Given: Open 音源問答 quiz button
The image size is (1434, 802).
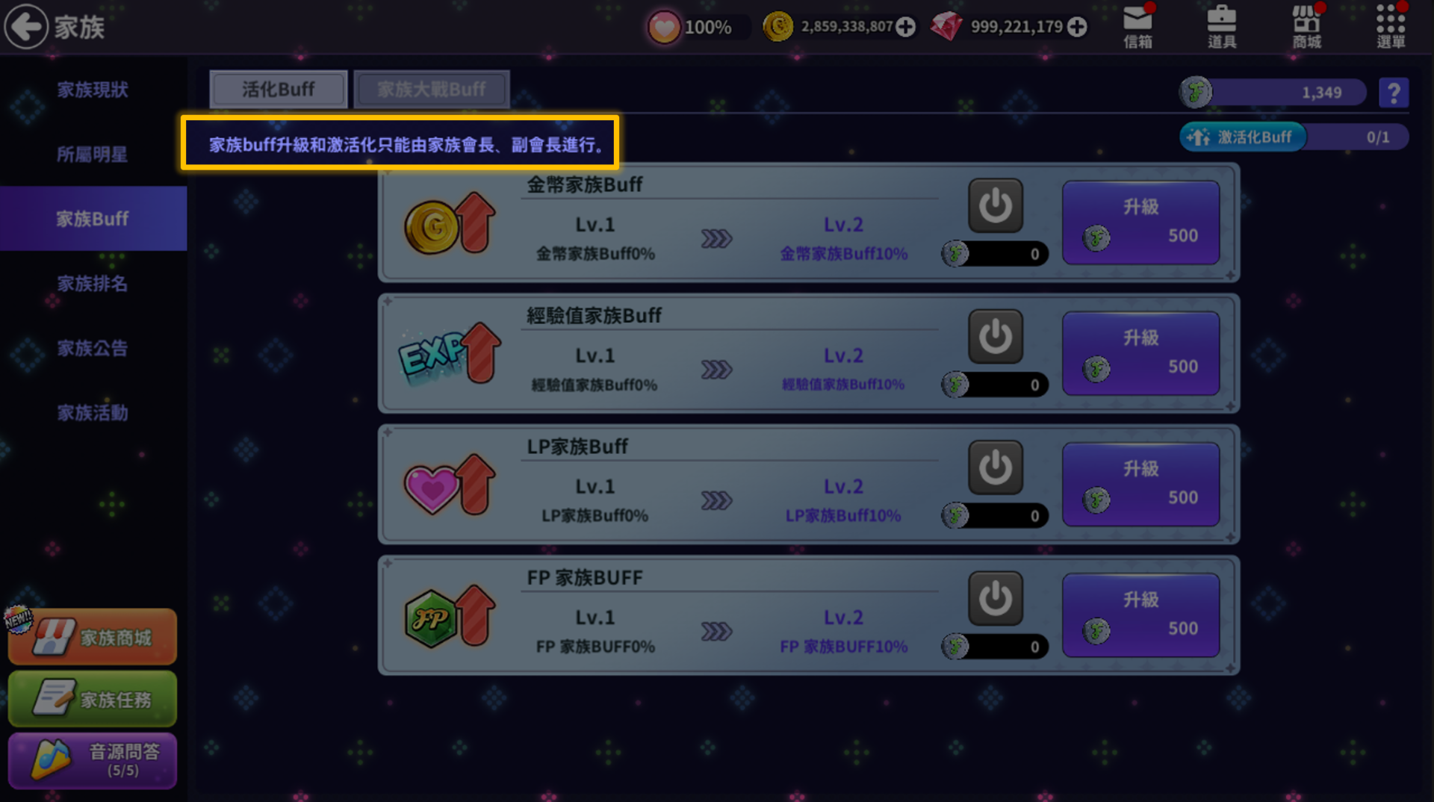Looking at the screenshot, I should point(93,761).
